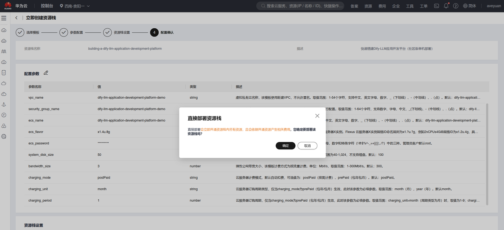
Task: Click the globe icon in left sidebar
Action: pos(4,136)
